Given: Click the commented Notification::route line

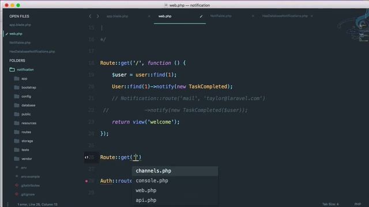Looking at the screenshot, I should tap(189, 98).
